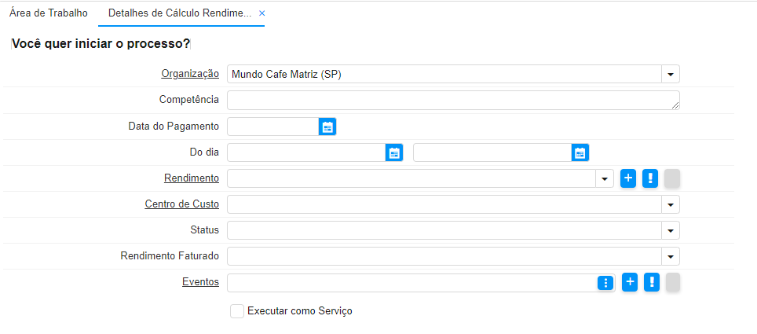Expand the Rendimento dropdown arrow

pyautogui.click(x=605, y=178)
